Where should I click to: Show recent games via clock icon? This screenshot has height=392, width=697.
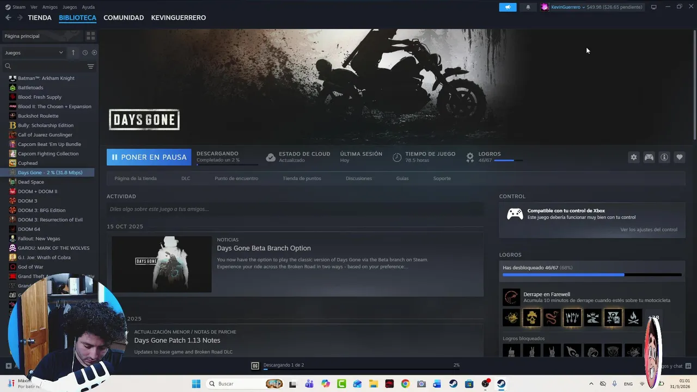pos(85,53)
